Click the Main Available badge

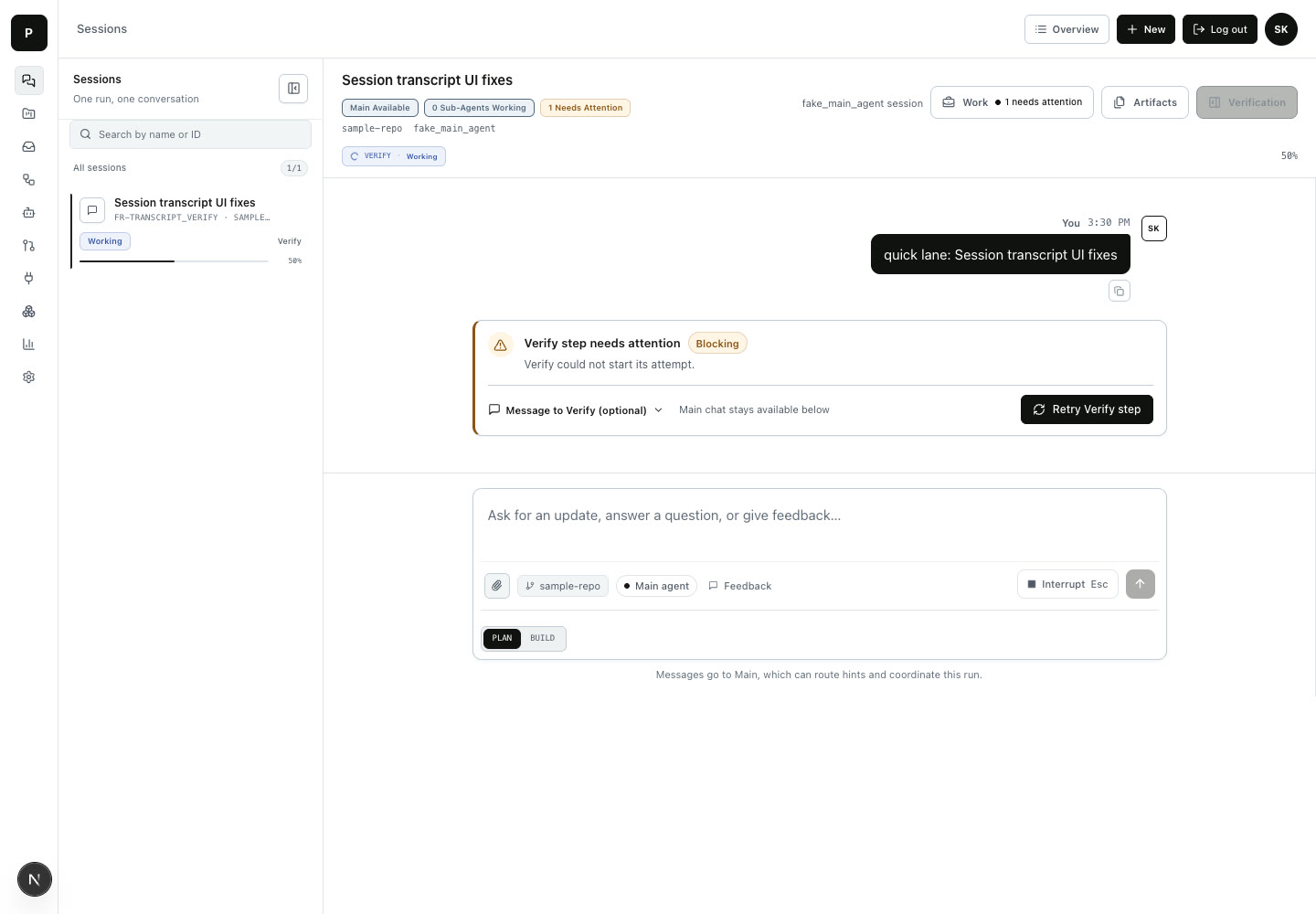click(380, 108)
